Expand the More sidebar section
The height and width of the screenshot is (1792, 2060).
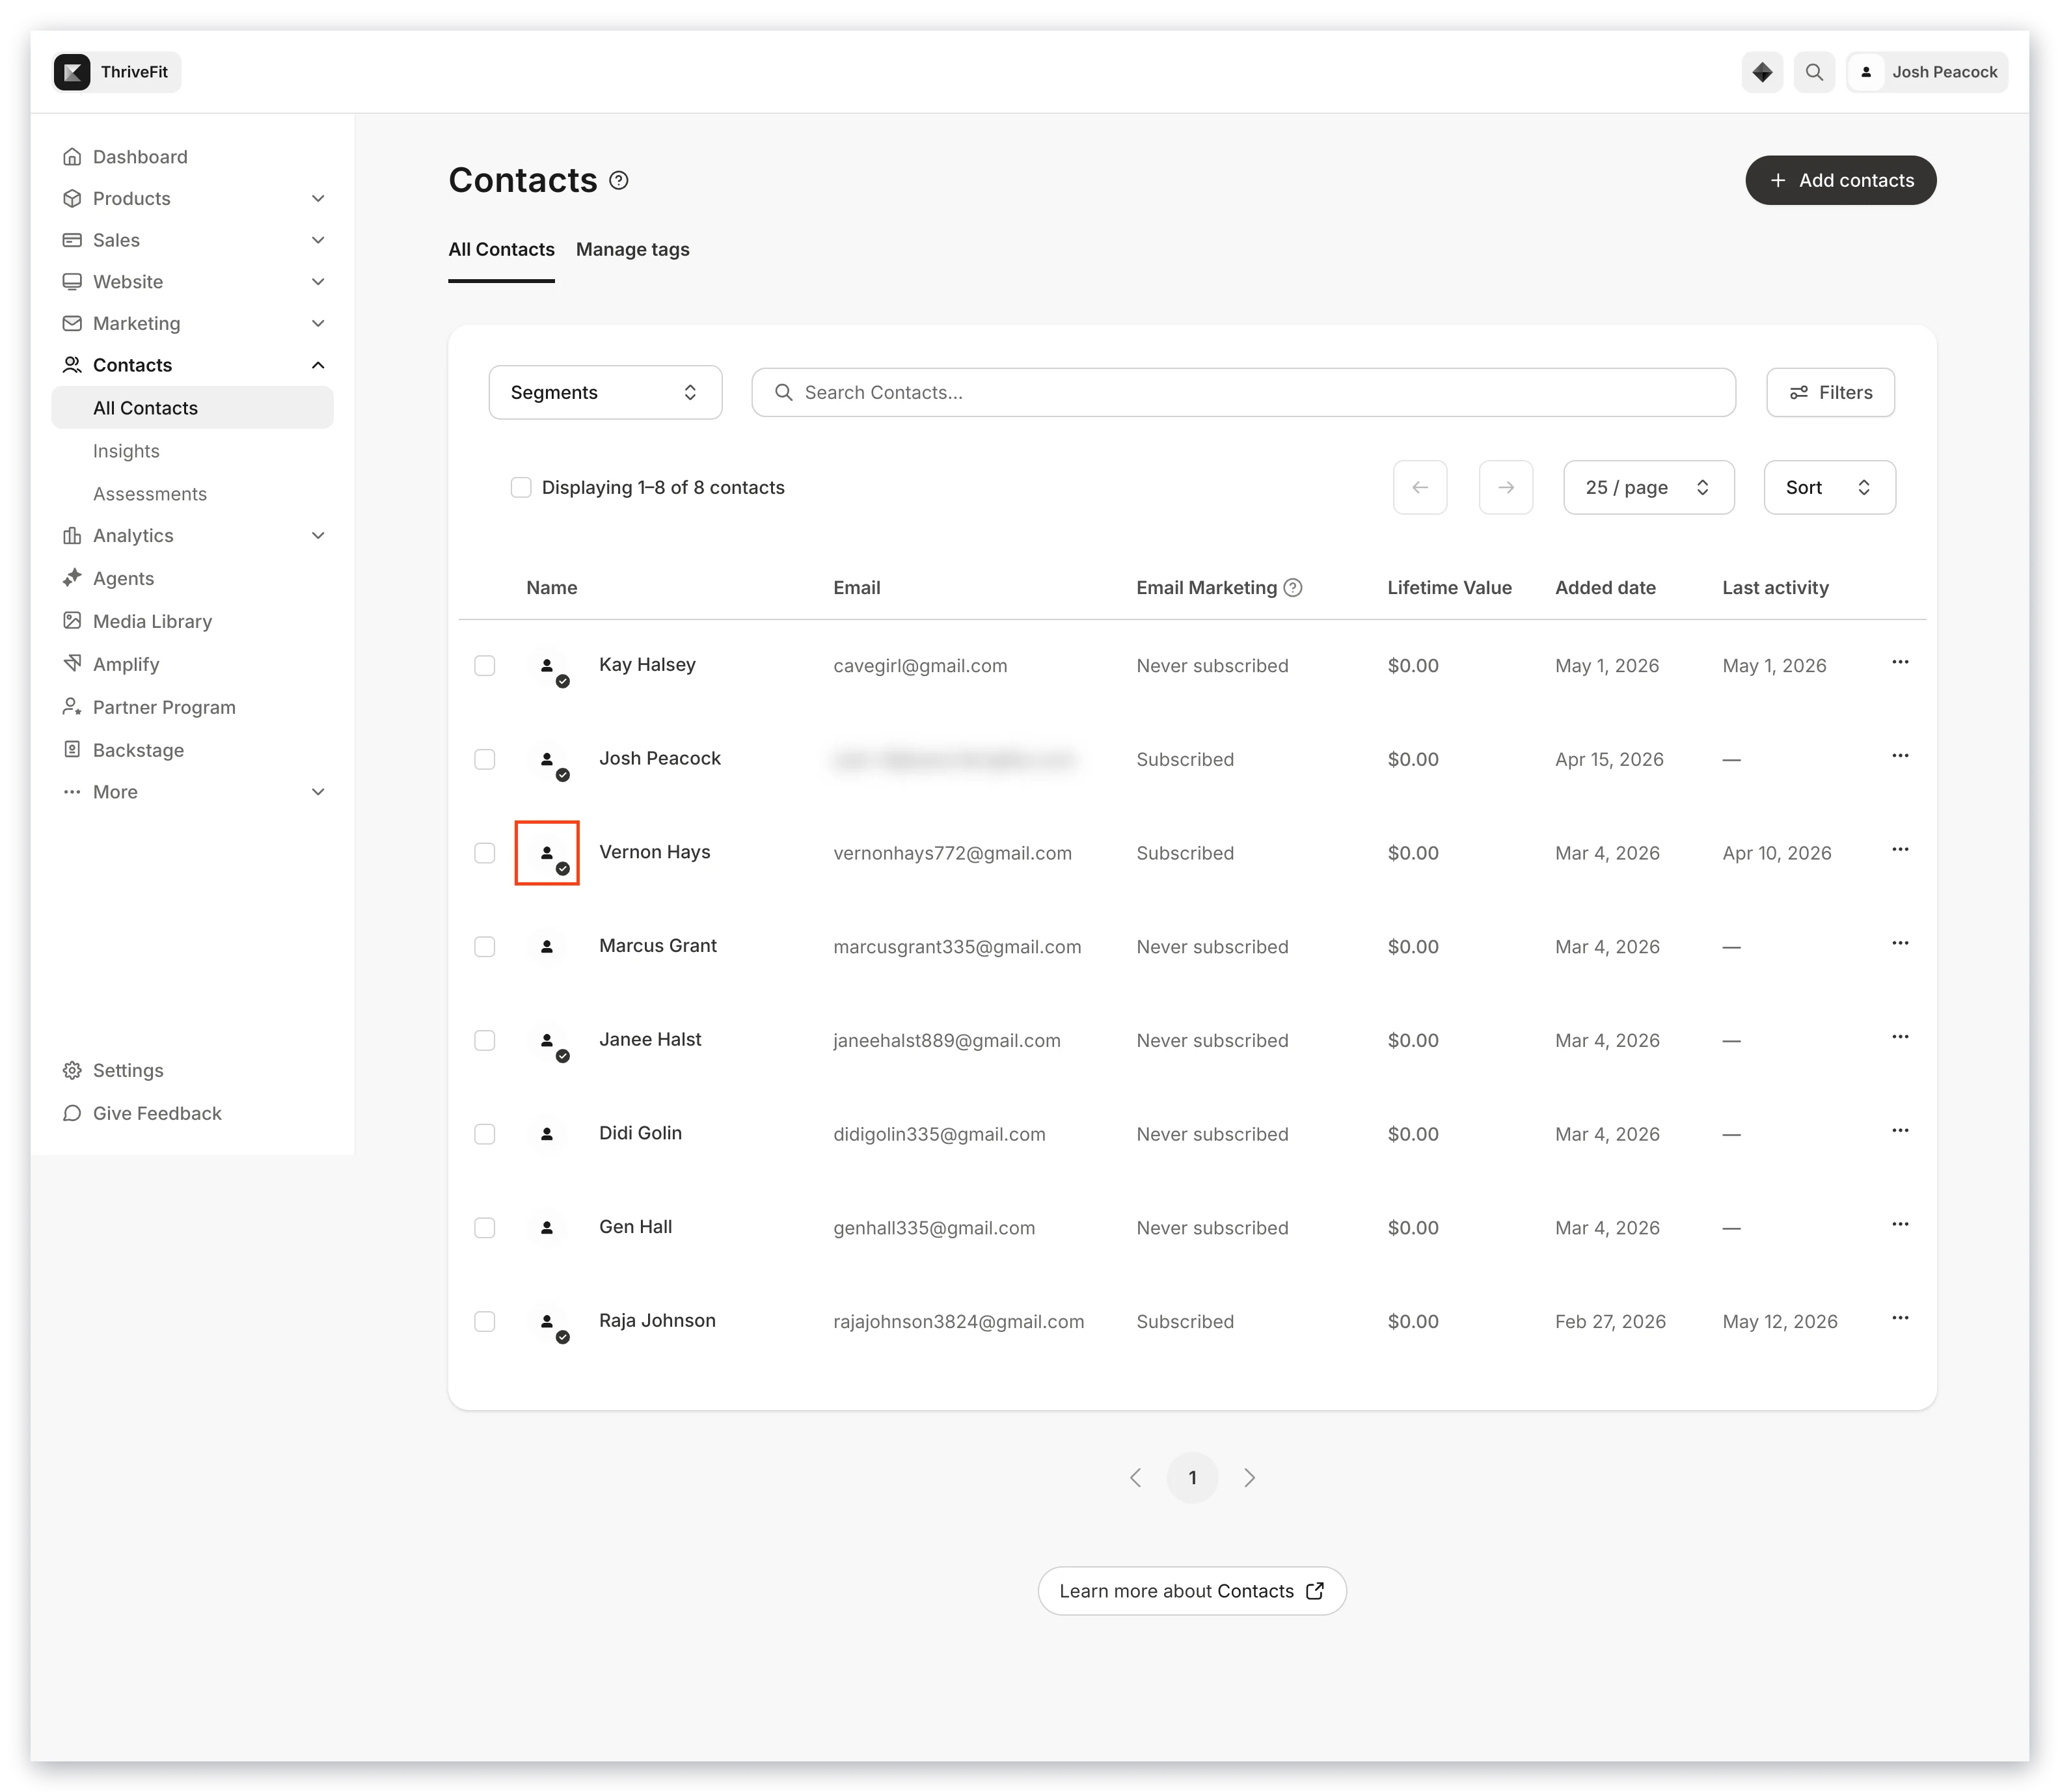point(318,792)
